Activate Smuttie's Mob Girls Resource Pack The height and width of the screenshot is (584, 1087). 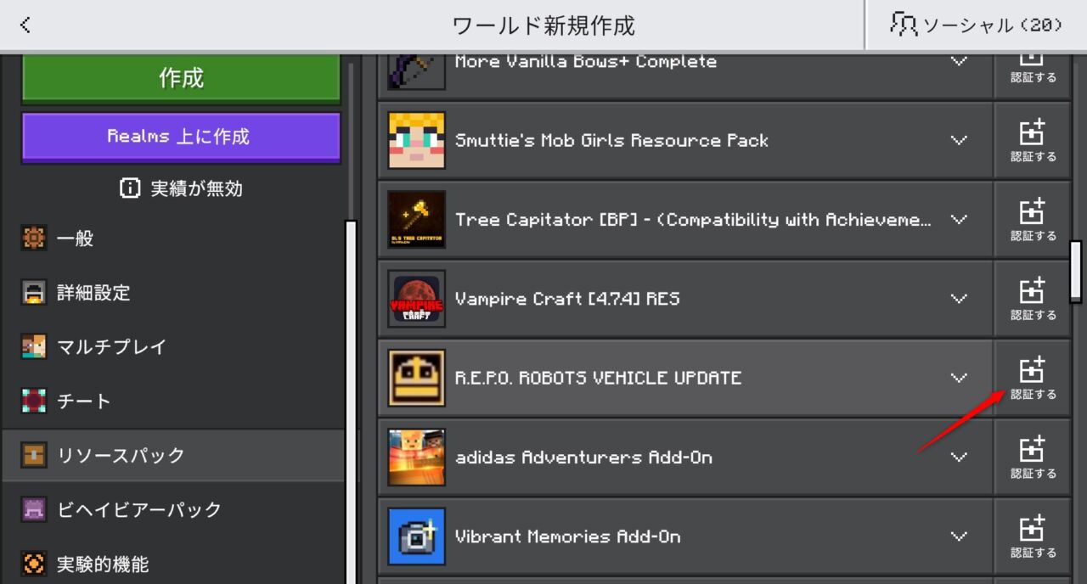tap(1033, 140)
